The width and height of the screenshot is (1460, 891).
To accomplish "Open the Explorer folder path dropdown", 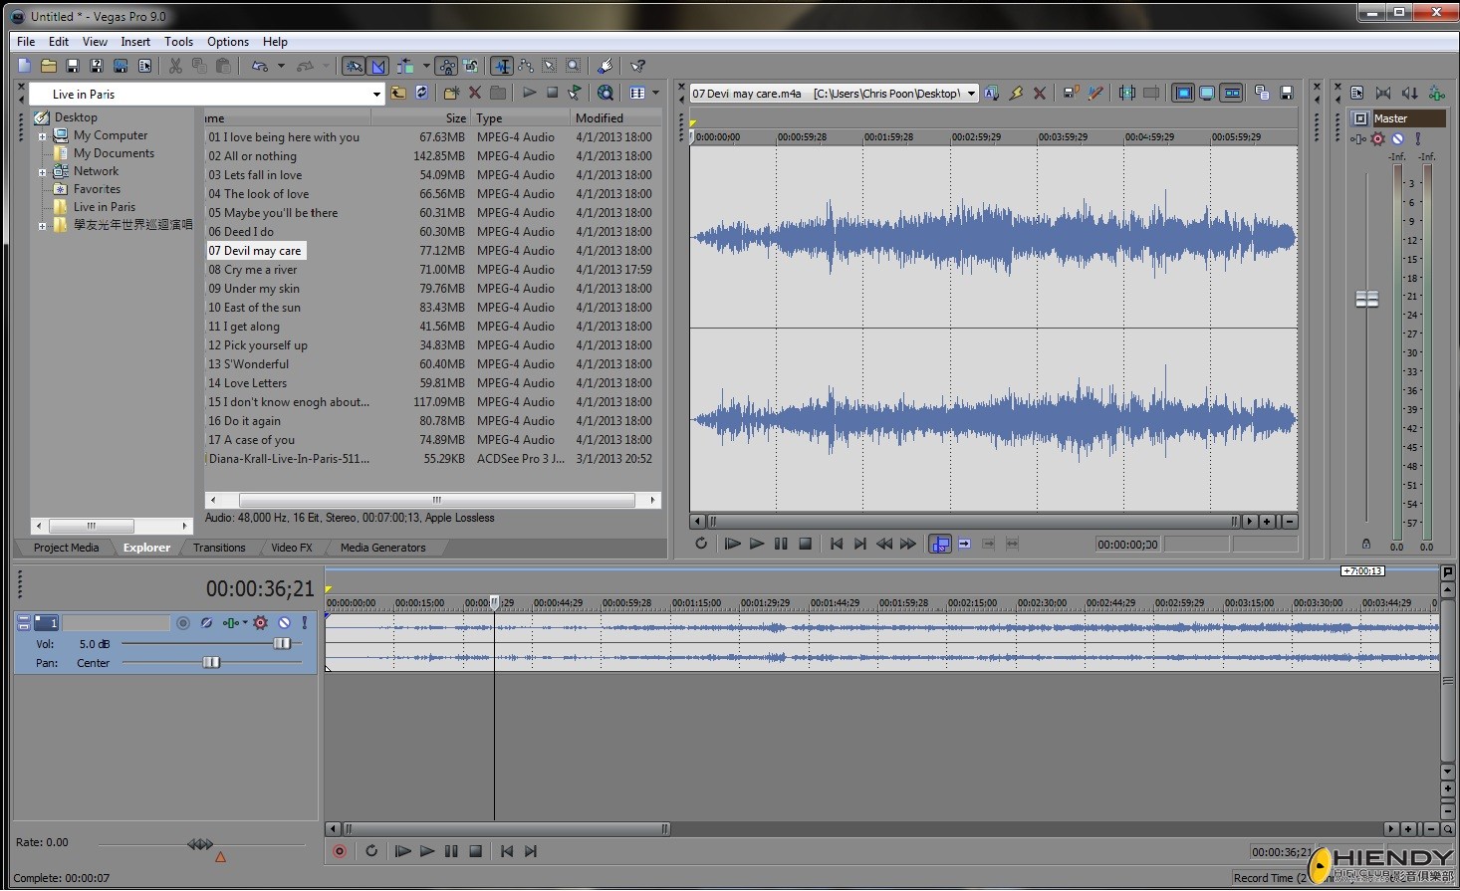I will pyautogui.click(x=376, y=95).
